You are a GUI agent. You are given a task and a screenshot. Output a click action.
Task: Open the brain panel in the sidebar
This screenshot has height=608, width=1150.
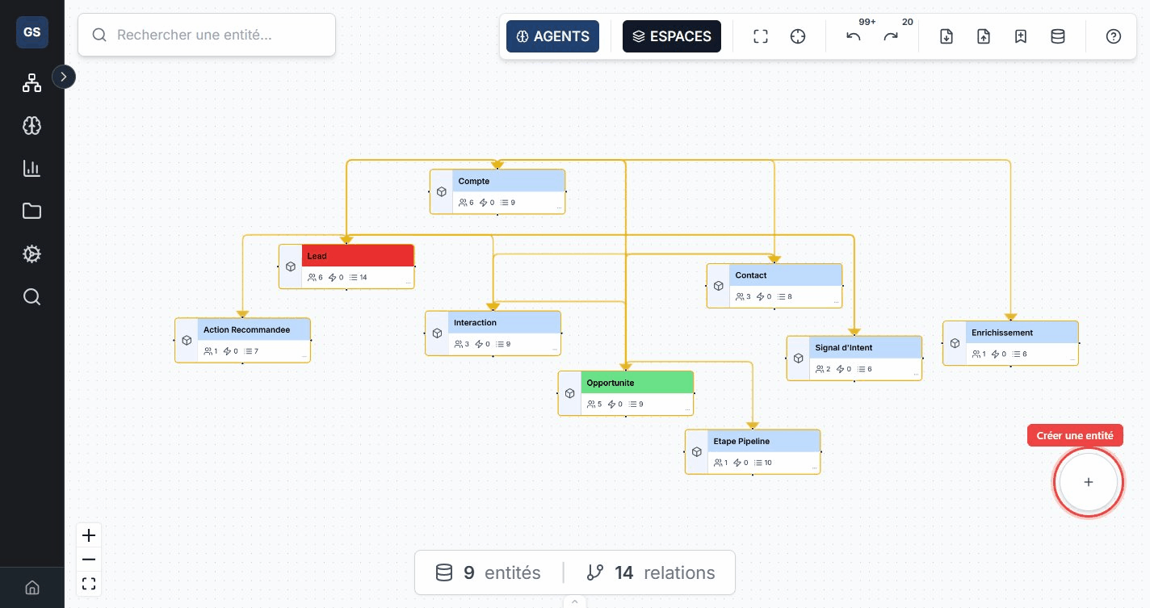31,125
